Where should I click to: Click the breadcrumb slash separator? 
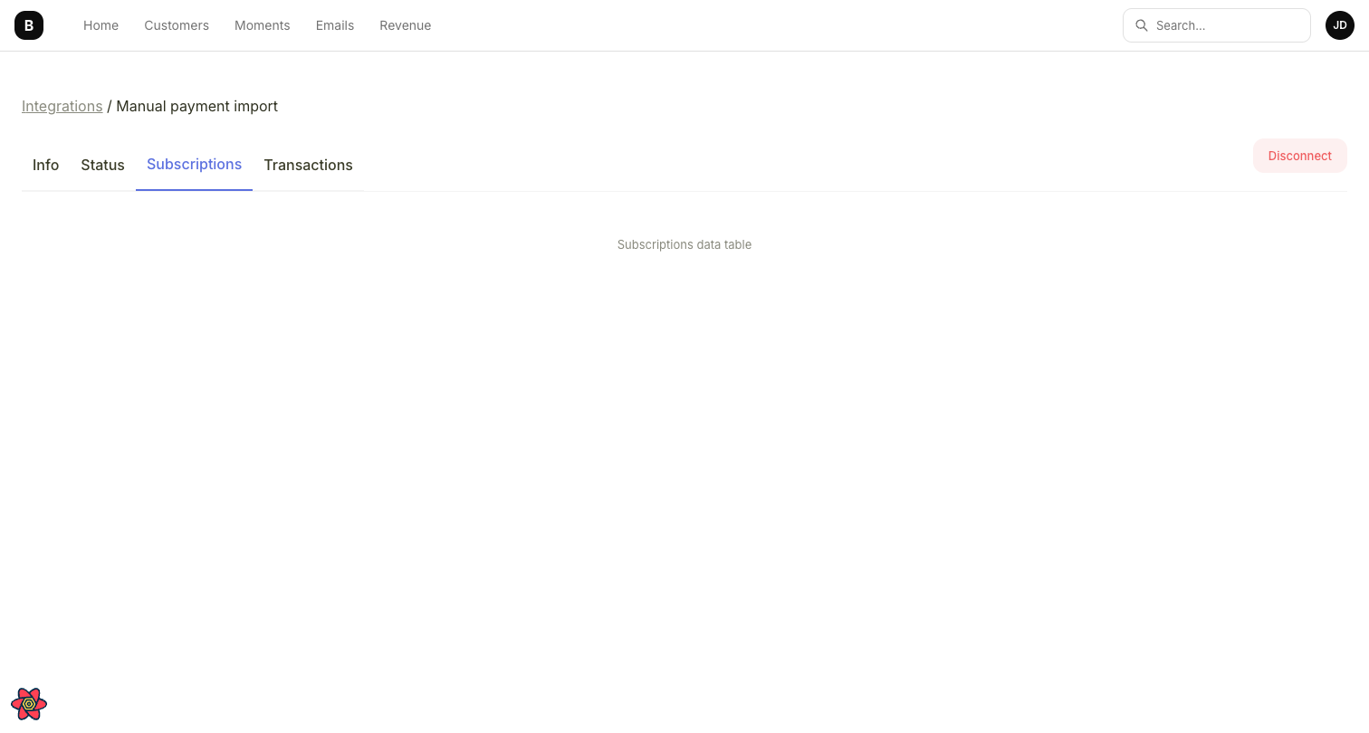coord(109,106)
